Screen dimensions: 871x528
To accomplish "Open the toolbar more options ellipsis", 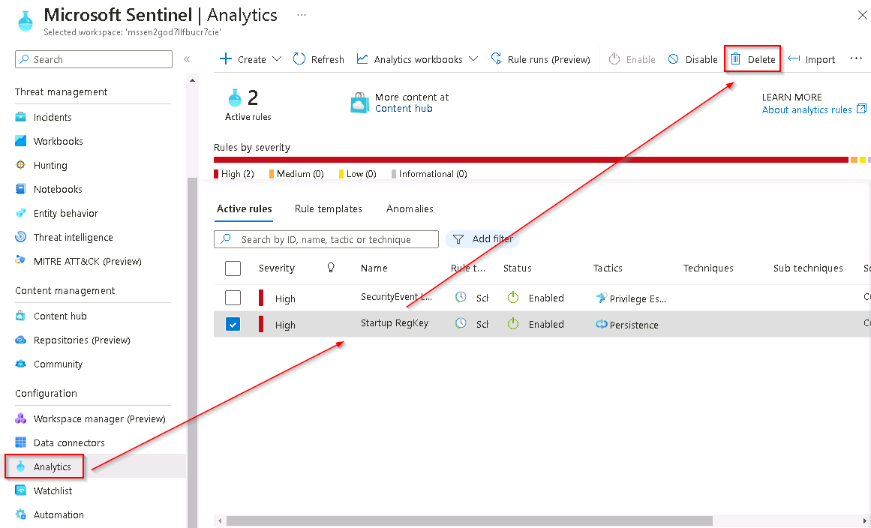I will (856, 58).
